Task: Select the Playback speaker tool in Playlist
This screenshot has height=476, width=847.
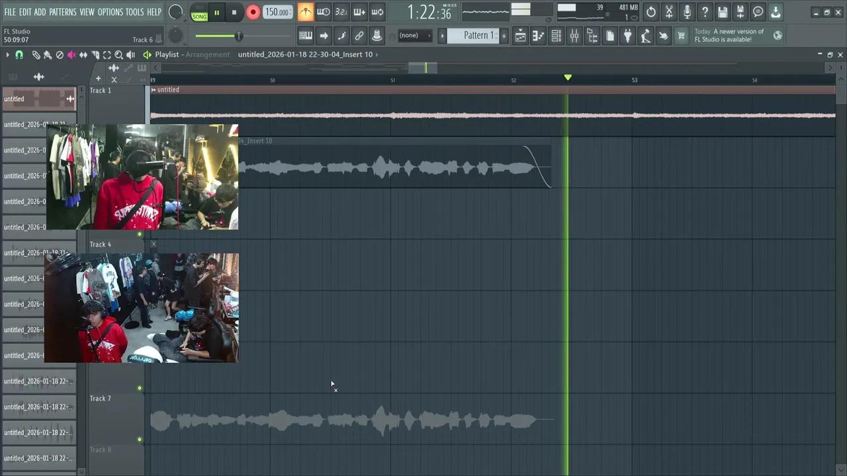Action: click(x=130, y=55)
